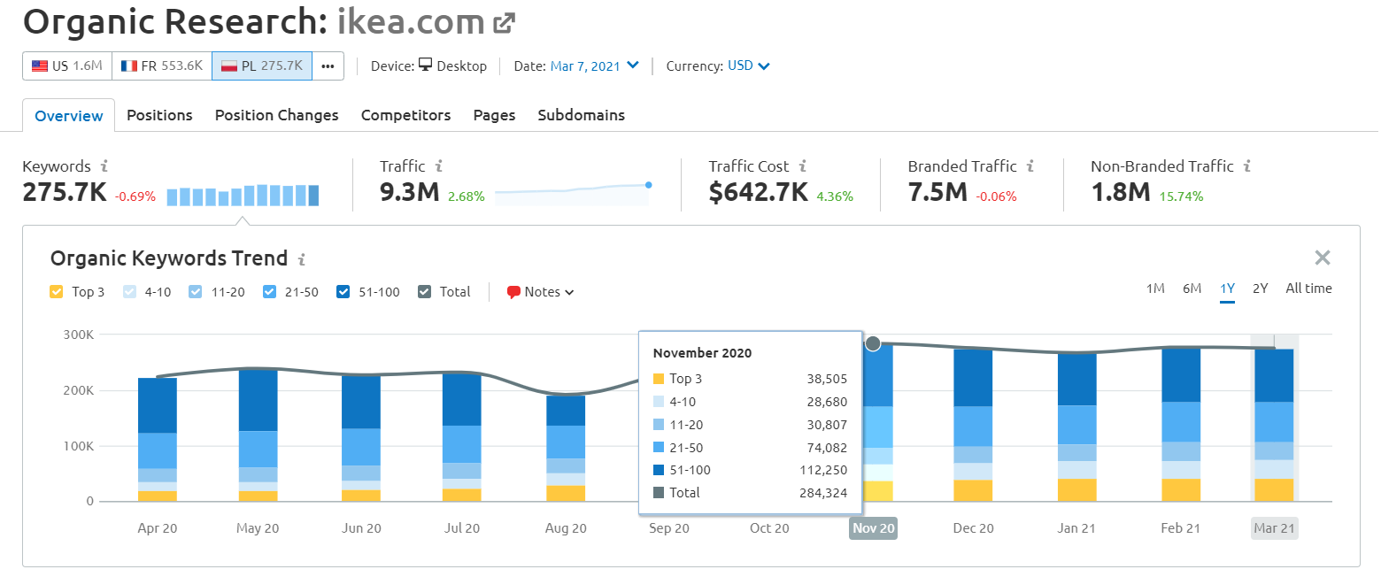Toggle the 21-50 positions checkbox
Viewport: 1381px width, 577px height.
pos(271,292)
